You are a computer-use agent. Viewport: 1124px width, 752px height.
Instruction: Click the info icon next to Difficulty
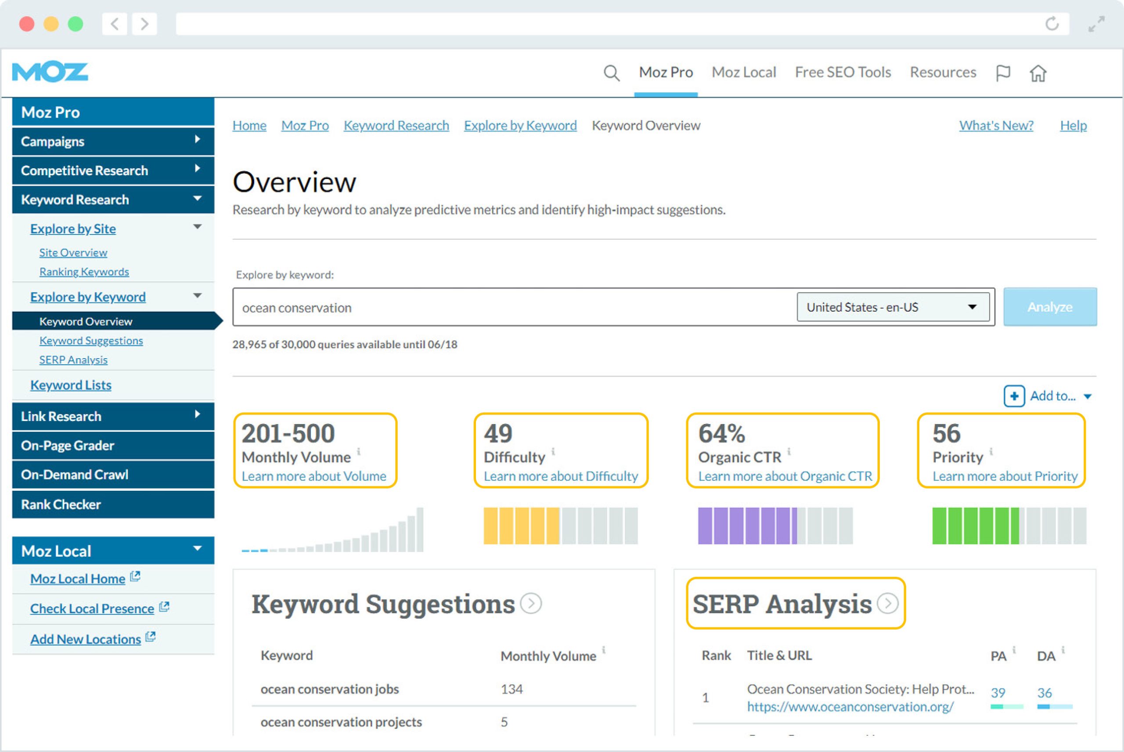[553, 451]
